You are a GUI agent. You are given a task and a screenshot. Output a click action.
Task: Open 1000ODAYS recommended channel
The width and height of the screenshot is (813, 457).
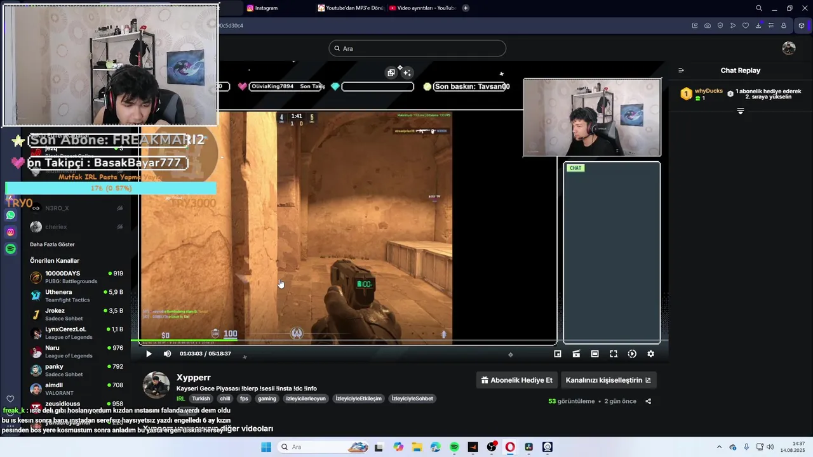click(x=76, y=277)
